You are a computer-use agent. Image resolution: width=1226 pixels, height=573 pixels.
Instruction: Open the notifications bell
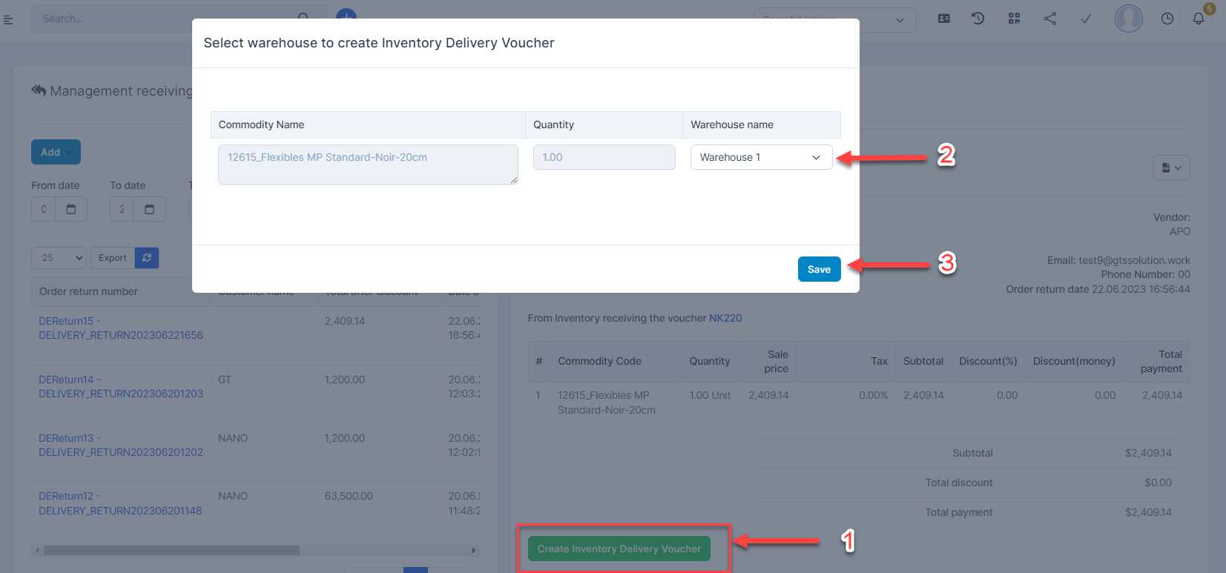click(1199, 19)
